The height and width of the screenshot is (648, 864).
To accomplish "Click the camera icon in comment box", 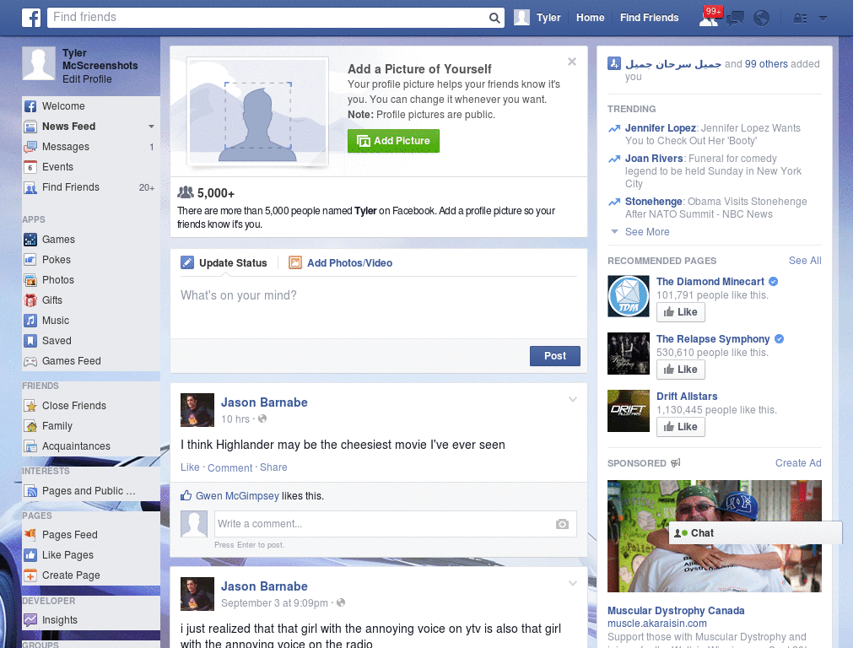I will 562,524.
